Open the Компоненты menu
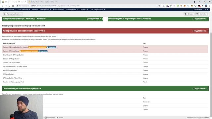The image size is (212, 119). click(x=59, y=10)
